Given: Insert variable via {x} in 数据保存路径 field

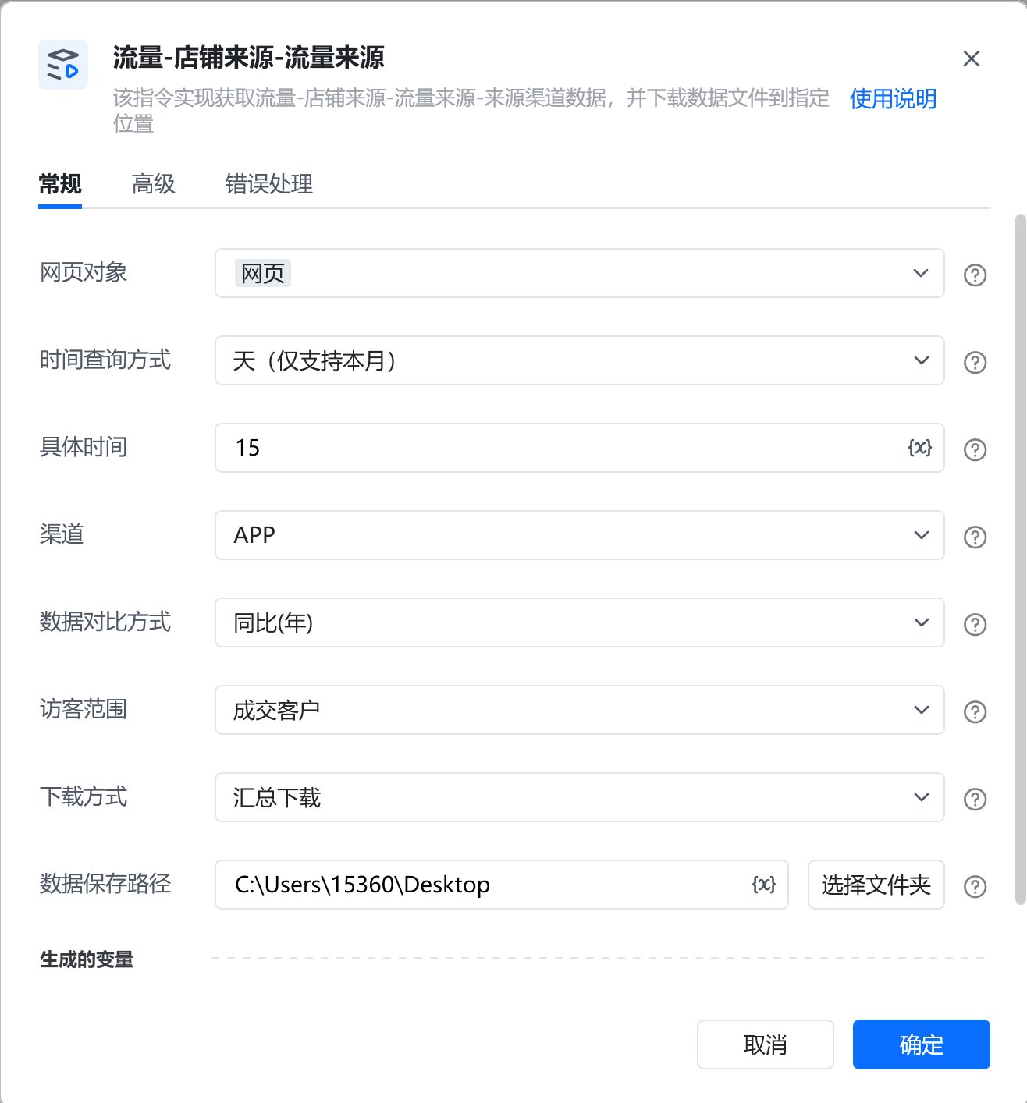Looking at the screenshot, I should coord(764,884).
